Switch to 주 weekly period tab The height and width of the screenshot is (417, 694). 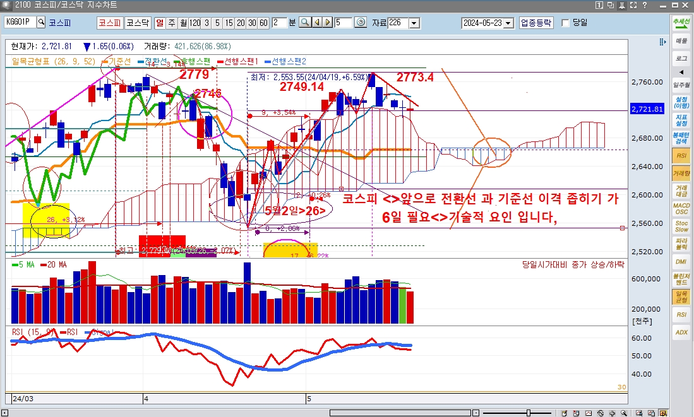coord(171,23)
